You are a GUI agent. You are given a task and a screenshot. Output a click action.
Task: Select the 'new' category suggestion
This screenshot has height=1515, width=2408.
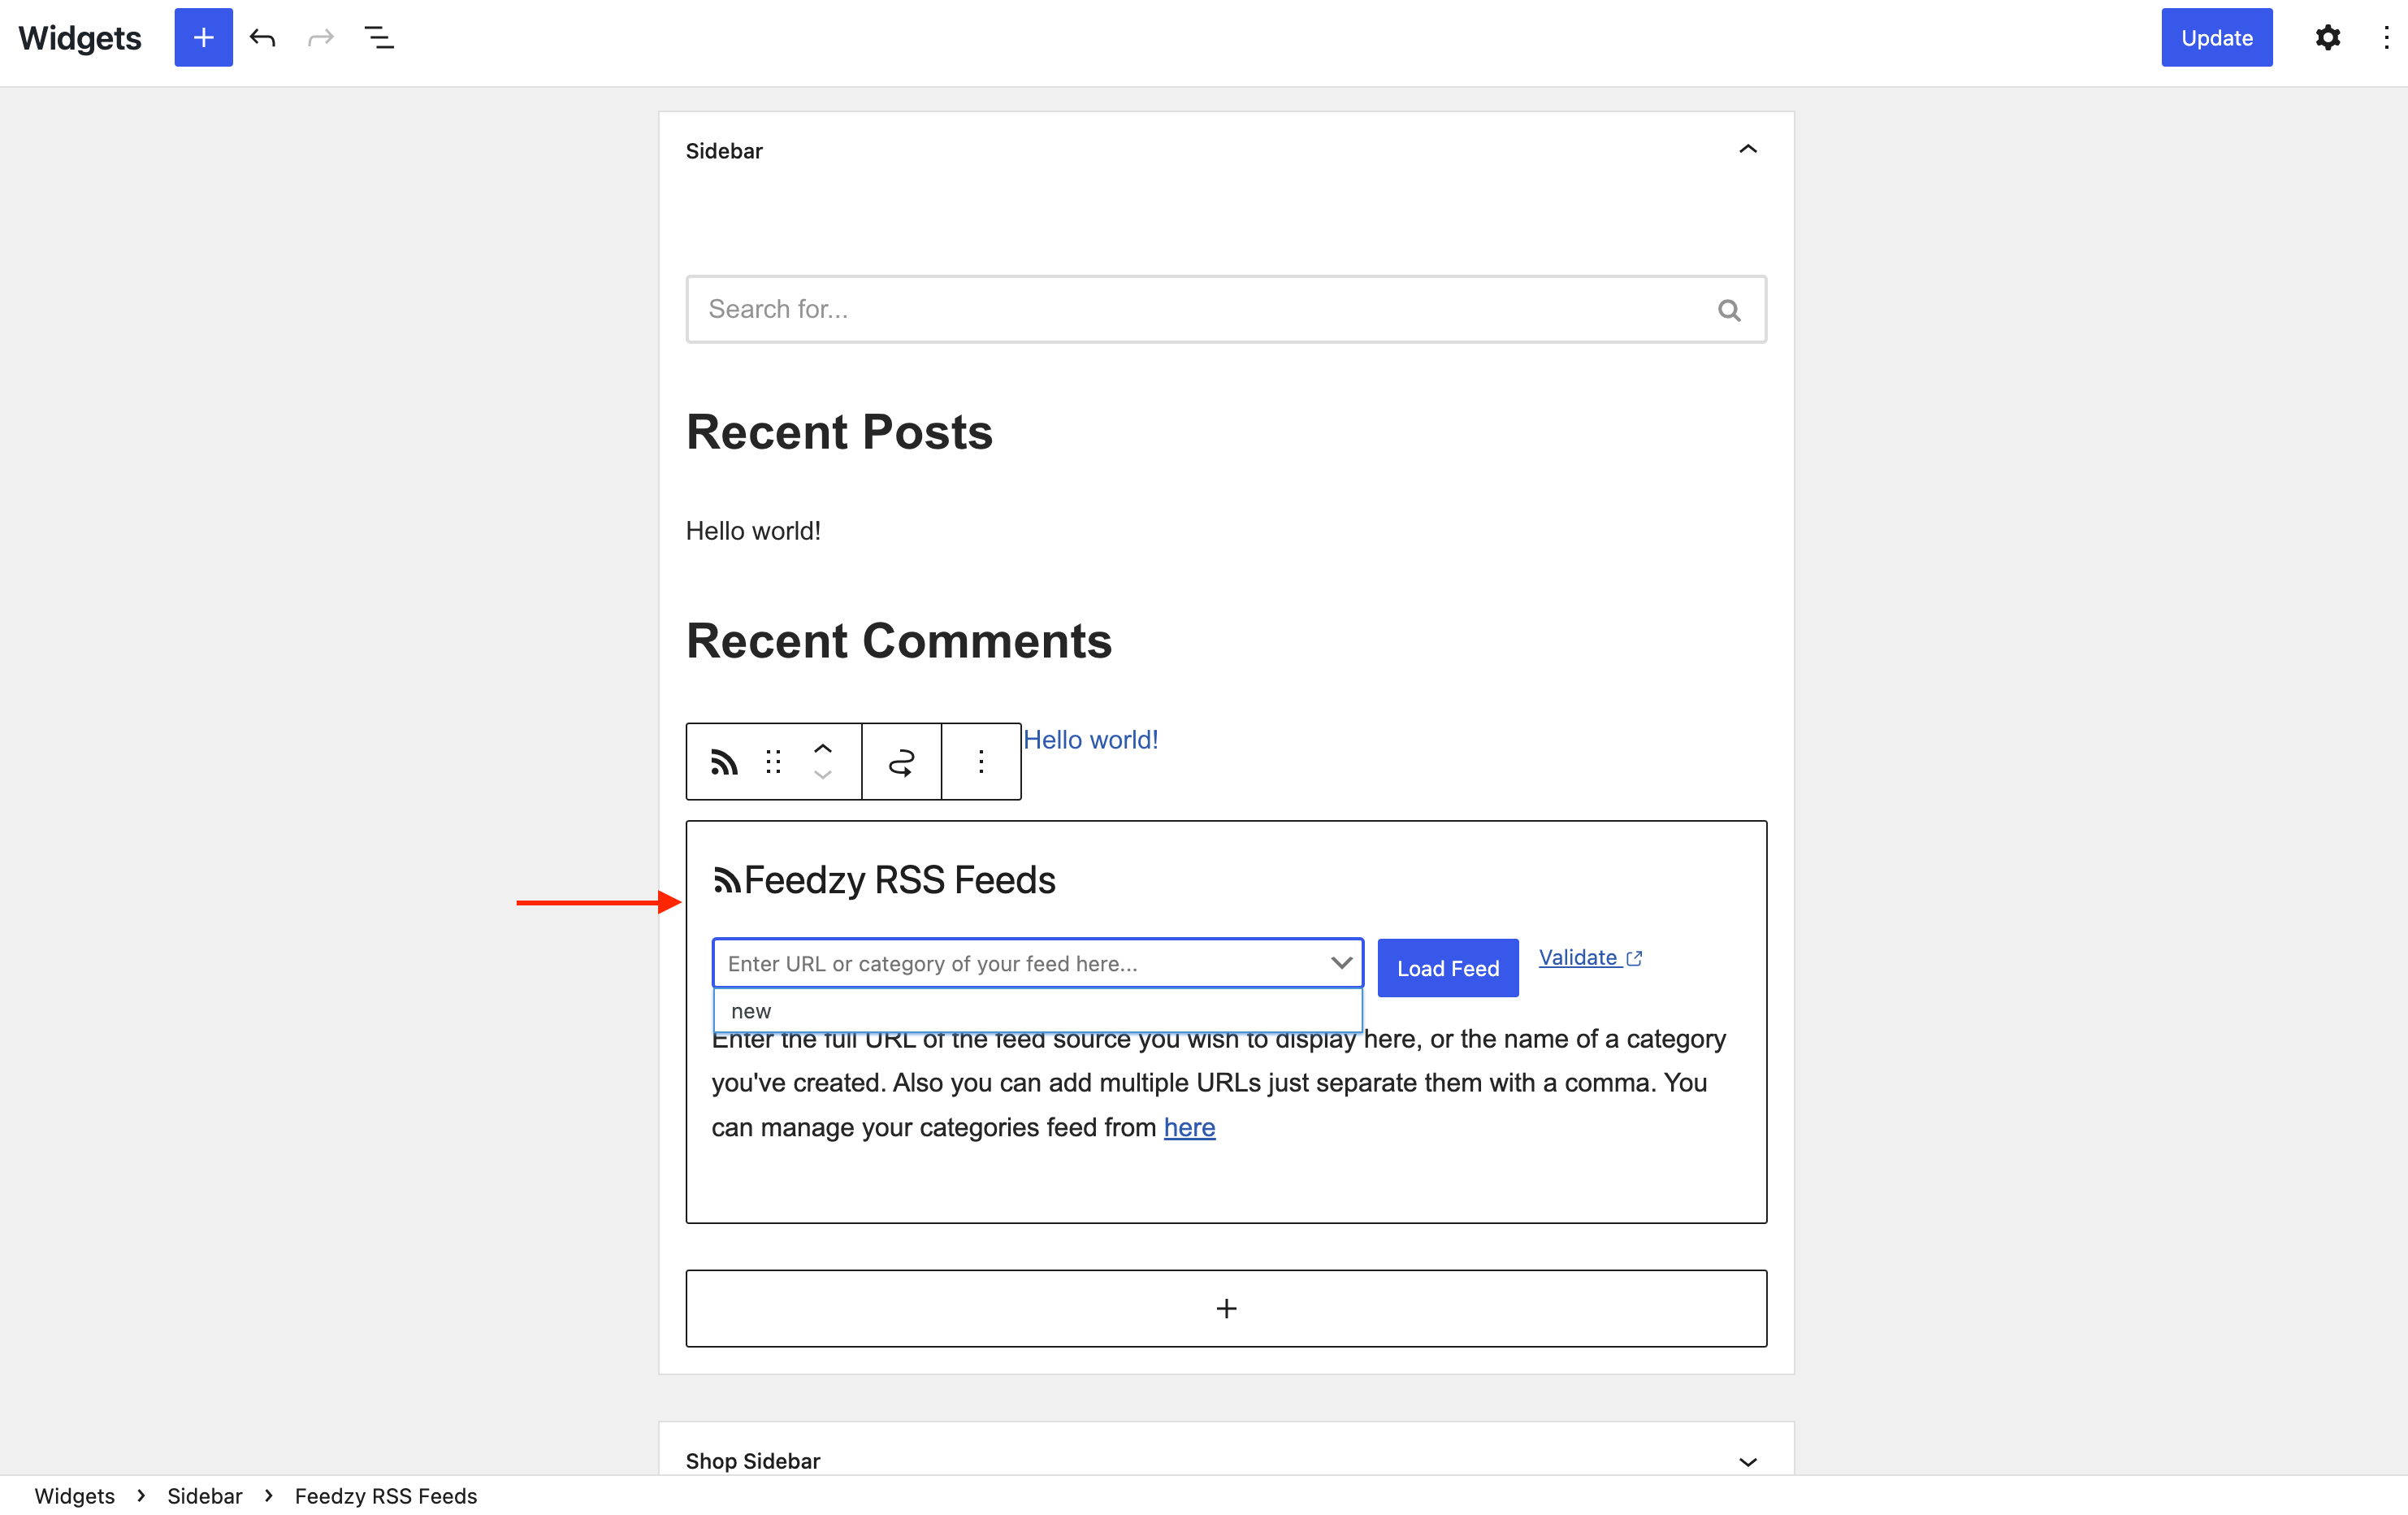coord(752,1010)
